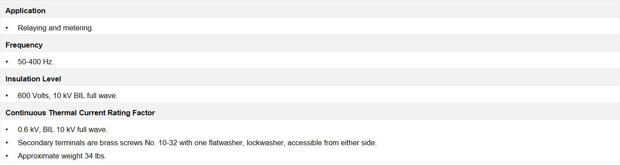Screen dimensions: 620x165
Task: Click the bullet before '50-400 Hz'
Action: click(x=7, y=62)
